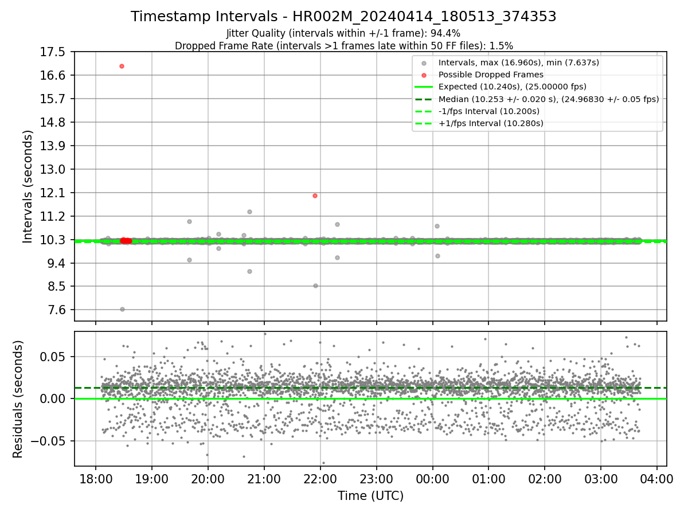Click the gray outlier point near 9.1s before 21:00
This screenshot has height=516, width=688.
[249, 271]
